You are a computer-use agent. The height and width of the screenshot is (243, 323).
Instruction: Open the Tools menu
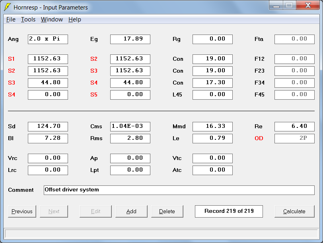(28, 19)
